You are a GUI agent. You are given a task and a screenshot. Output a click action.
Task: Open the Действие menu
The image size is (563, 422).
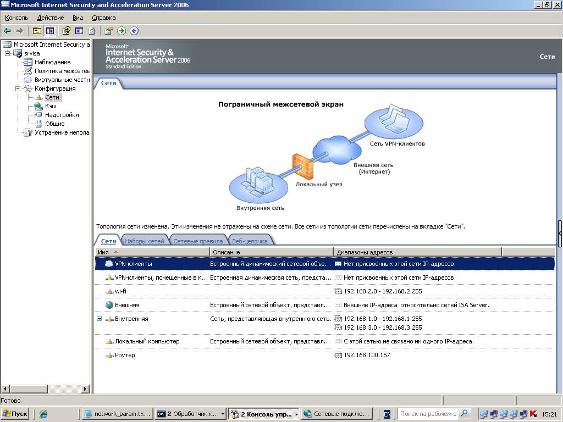pyautogui.click(x=50, y=18)
